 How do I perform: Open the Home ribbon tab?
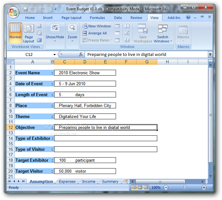point(30,18)
